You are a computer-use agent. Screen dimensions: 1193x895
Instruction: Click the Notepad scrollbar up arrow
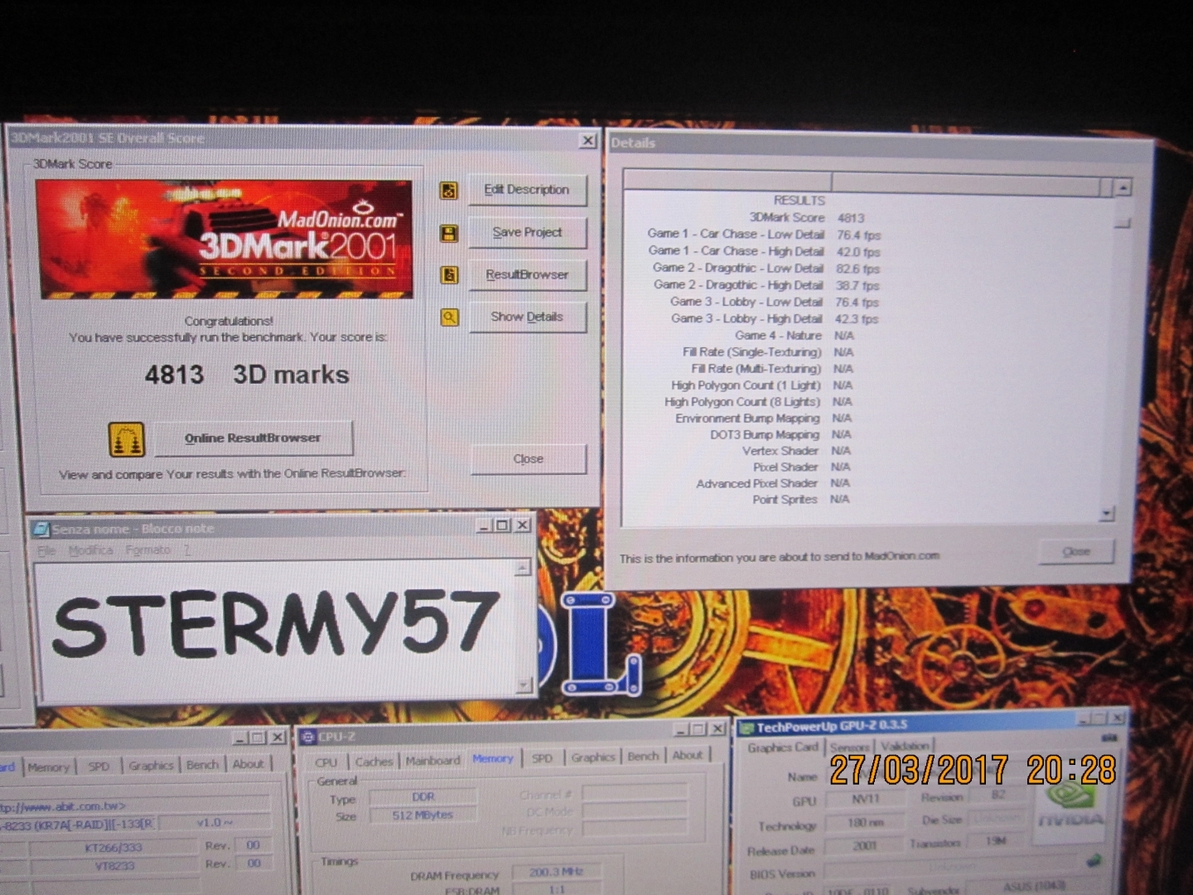coord(522,568)
